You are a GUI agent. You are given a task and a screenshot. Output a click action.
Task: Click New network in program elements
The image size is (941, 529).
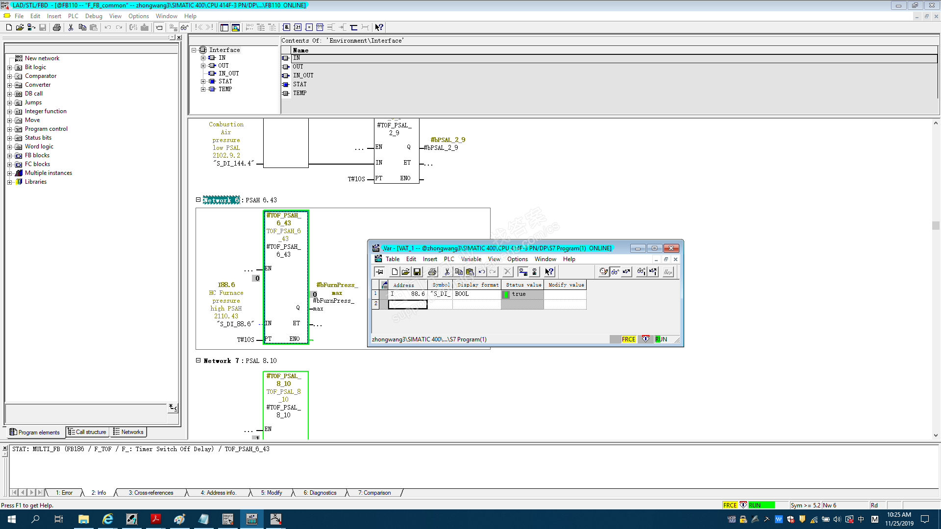(x=42, y=58)
